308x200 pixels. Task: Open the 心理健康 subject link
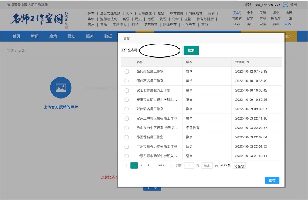(145, 14)
